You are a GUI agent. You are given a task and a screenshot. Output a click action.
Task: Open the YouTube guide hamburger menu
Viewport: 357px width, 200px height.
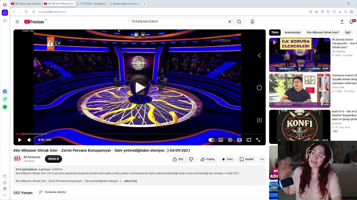pyautogui.click(x=17, y=22)
